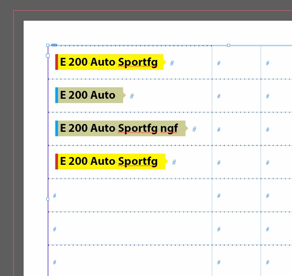Click the empty first-column cell in the sixth row

(130, 228)
